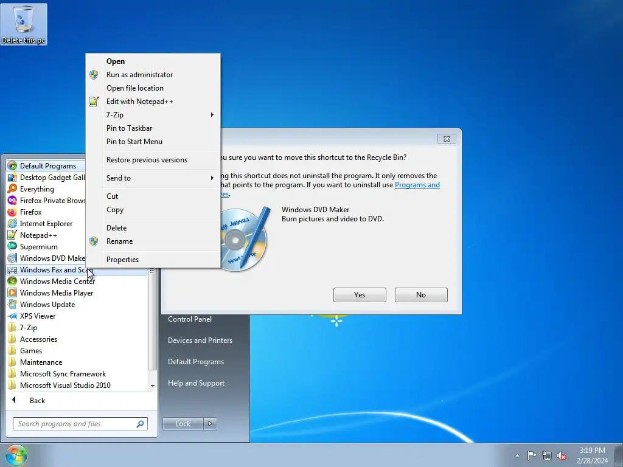Click the Everything search icon

(x=12, y=189)
